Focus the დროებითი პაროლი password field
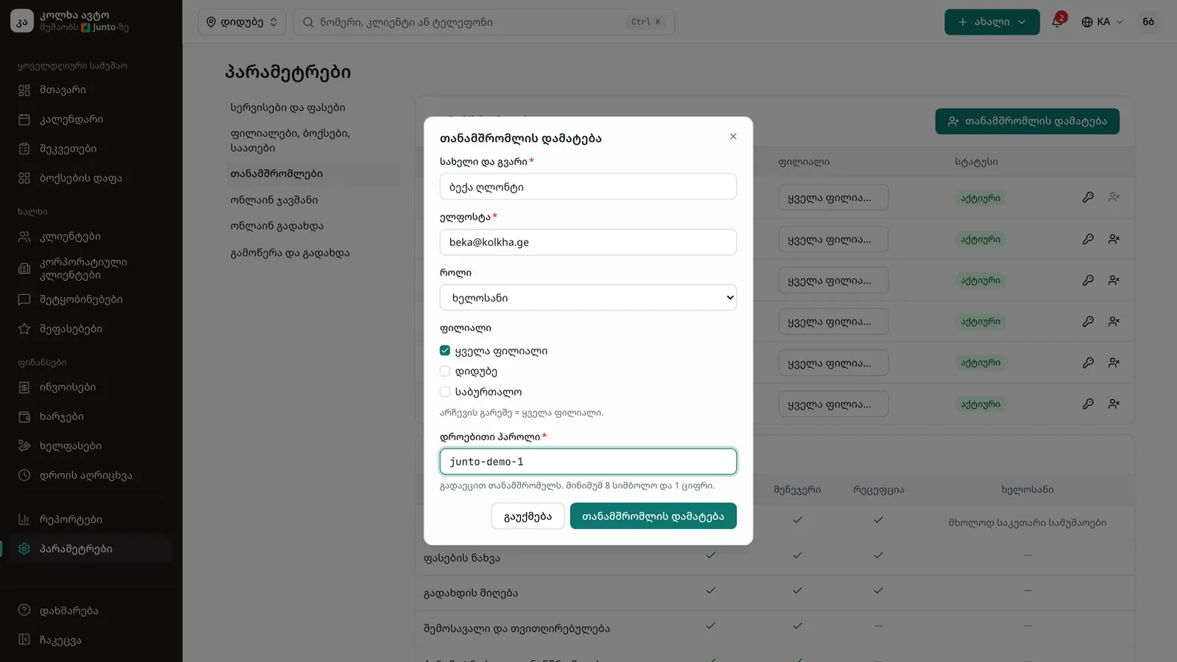This screenshot has width=1177, height=662. click(588, 462)
